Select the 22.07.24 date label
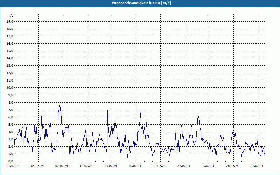Screen dimensions: 280x175 [184, 166]
